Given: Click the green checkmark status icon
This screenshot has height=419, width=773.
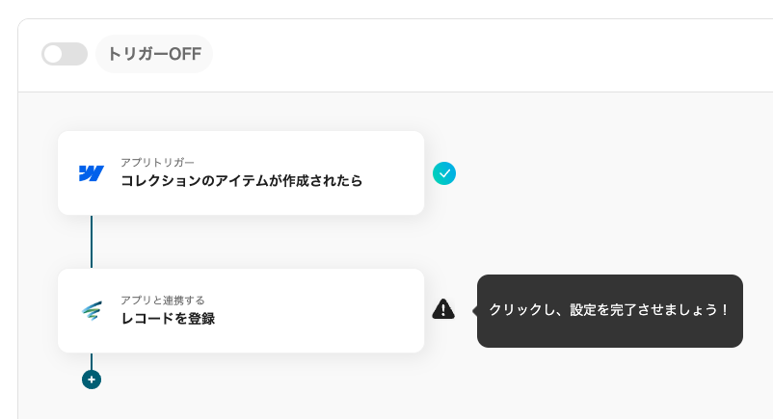Looking at the screenshot, I should 444,173.
